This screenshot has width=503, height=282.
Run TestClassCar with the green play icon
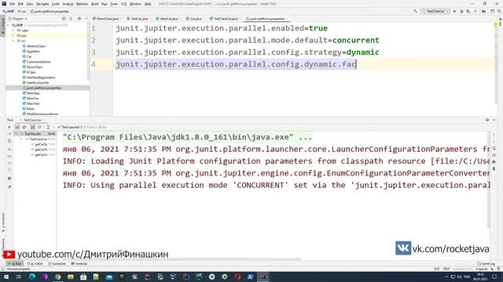tap(454, 11)
